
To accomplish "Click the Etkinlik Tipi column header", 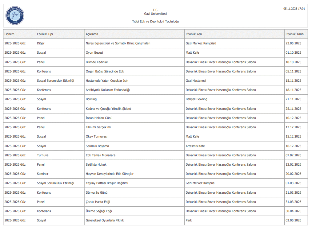I will pyautogui.click(x=45, y=34).
